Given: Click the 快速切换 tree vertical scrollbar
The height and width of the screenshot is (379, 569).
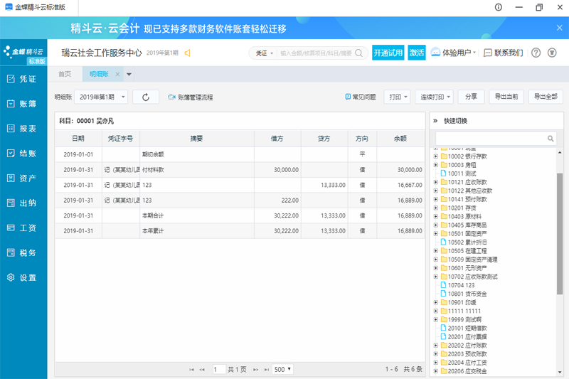Looking at the screenshot, I should click(560, 233).
